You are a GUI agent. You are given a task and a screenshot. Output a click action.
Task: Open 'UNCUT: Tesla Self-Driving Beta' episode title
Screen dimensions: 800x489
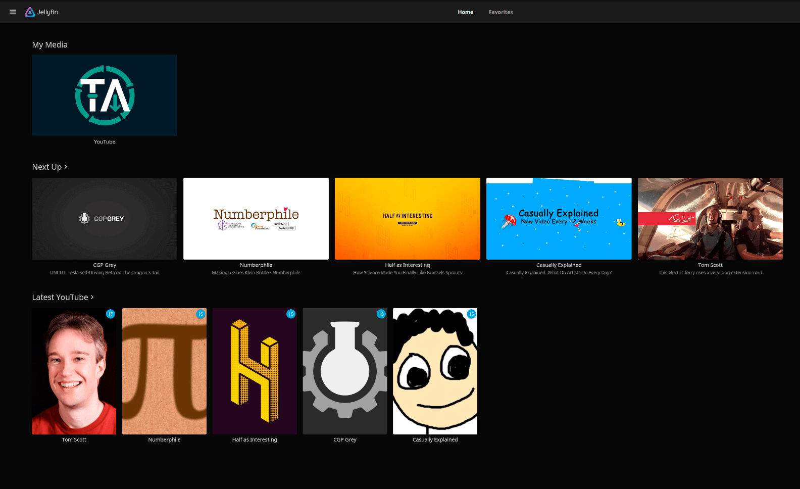[x=105, y=273]
